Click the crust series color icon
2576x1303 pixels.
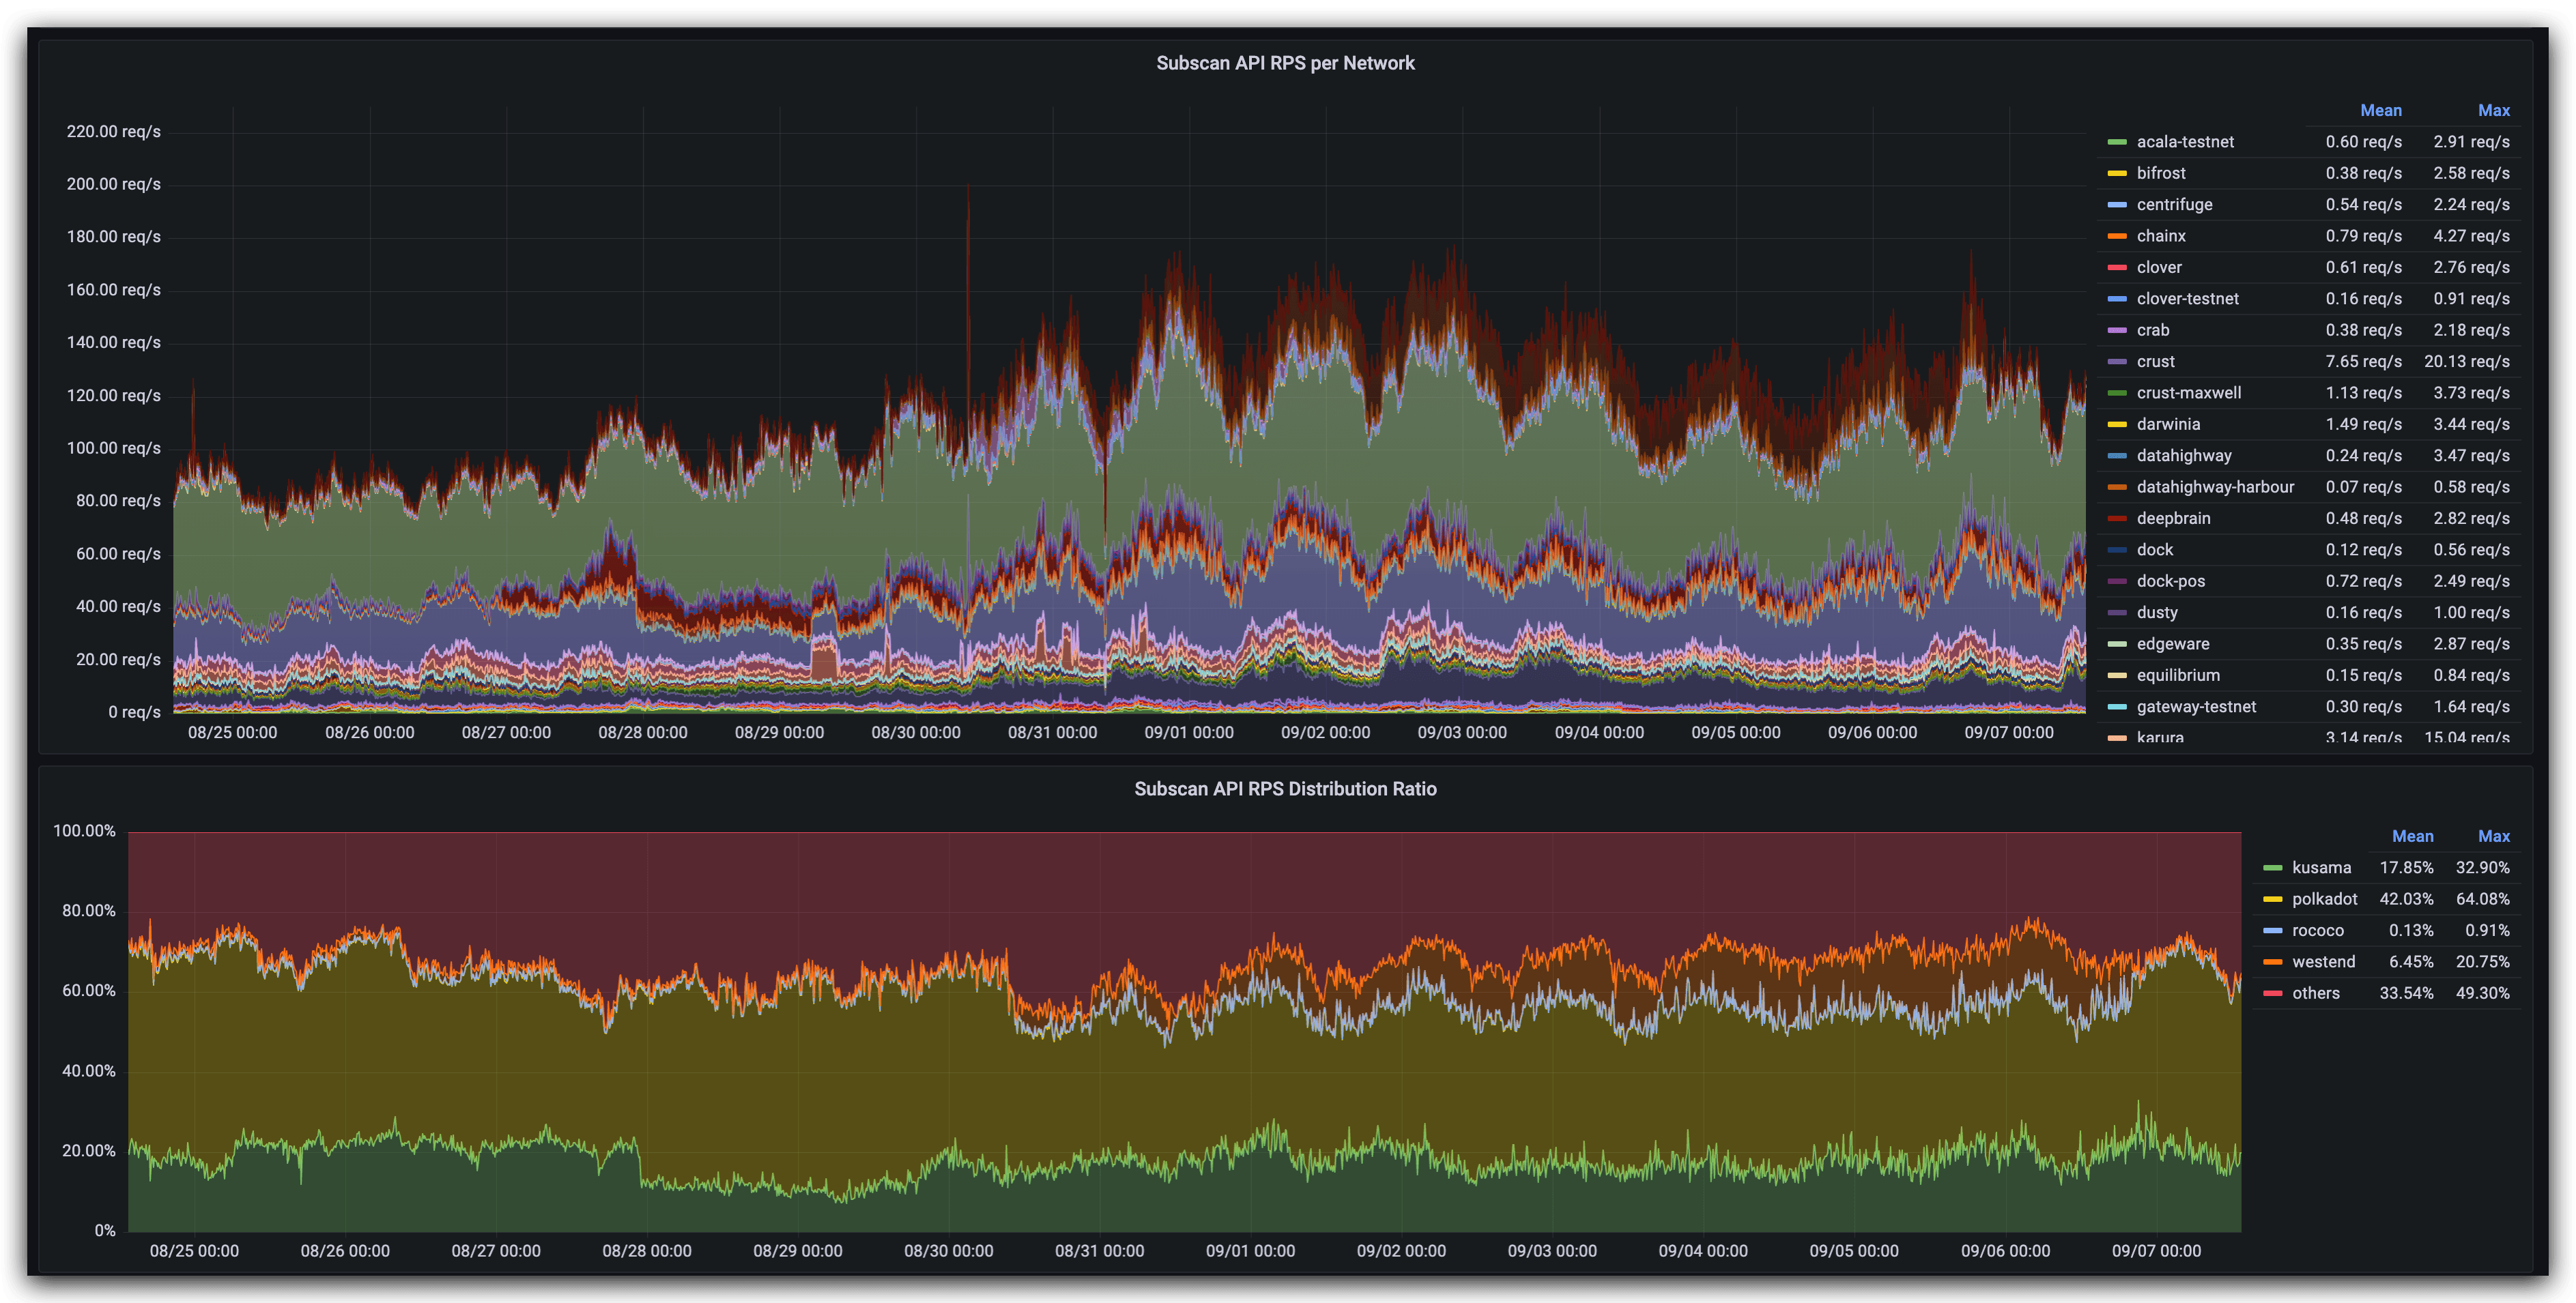tap(2116, 362)
